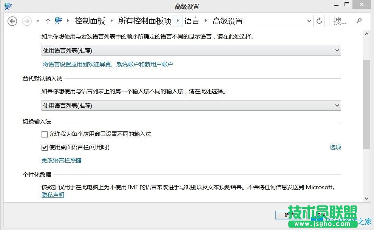Uncheck 使用桌面语言栏(可用时)

click(x=44, y=147)
